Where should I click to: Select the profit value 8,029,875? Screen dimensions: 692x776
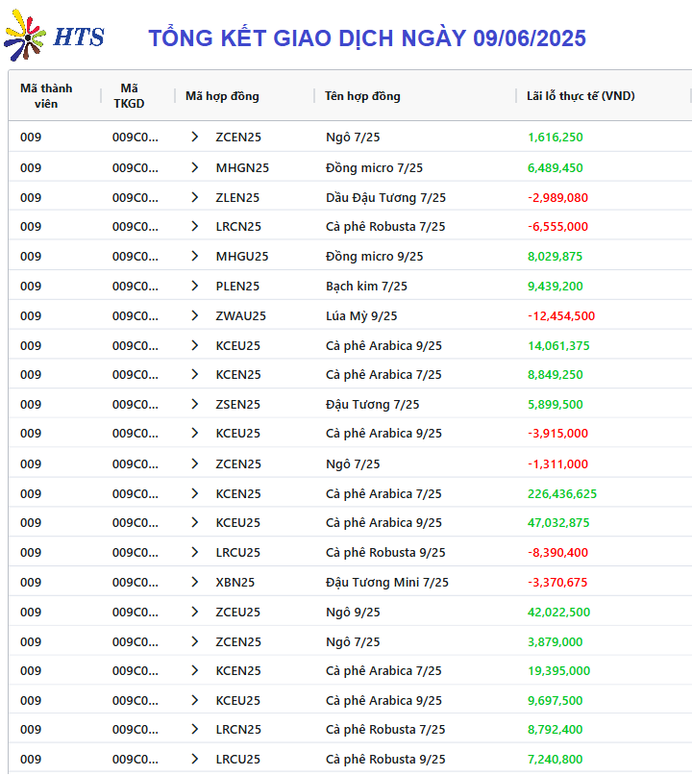click(x=555, y=257)
